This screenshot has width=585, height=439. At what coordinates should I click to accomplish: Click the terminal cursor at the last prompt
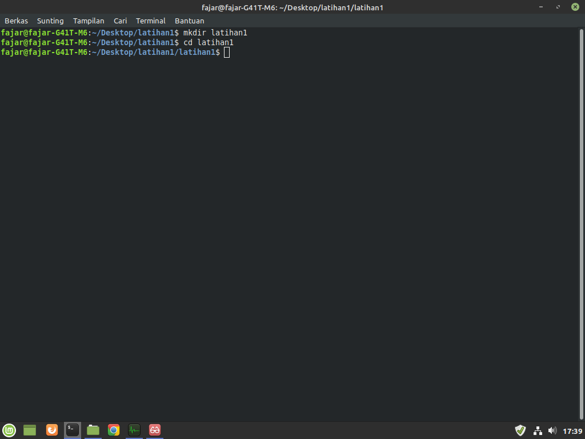point(227,52)
